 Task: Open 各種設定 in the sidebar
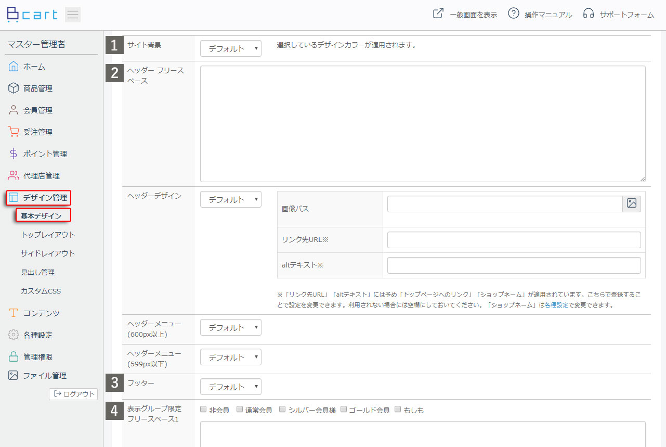click(38, 335)
